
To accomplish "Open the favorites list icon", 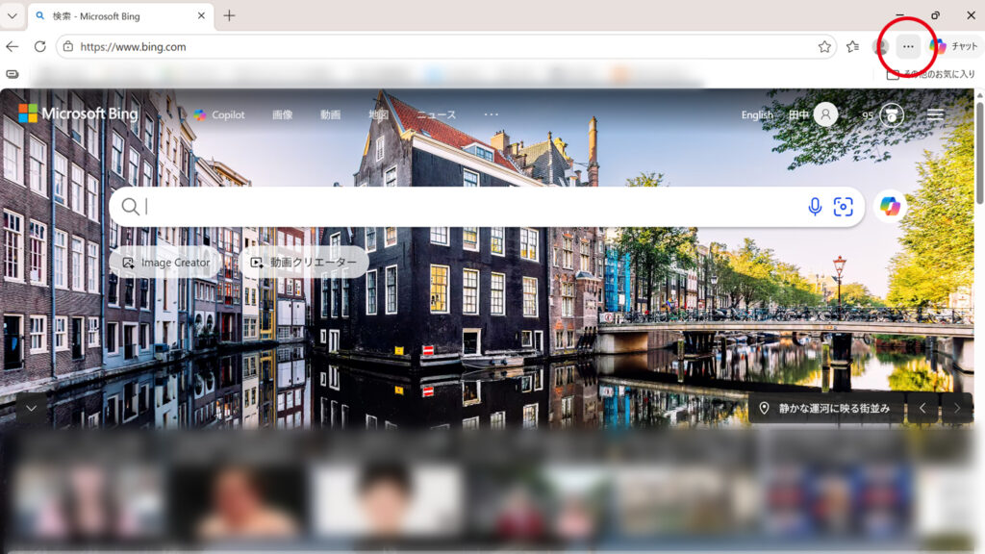I will click(852, 46).
